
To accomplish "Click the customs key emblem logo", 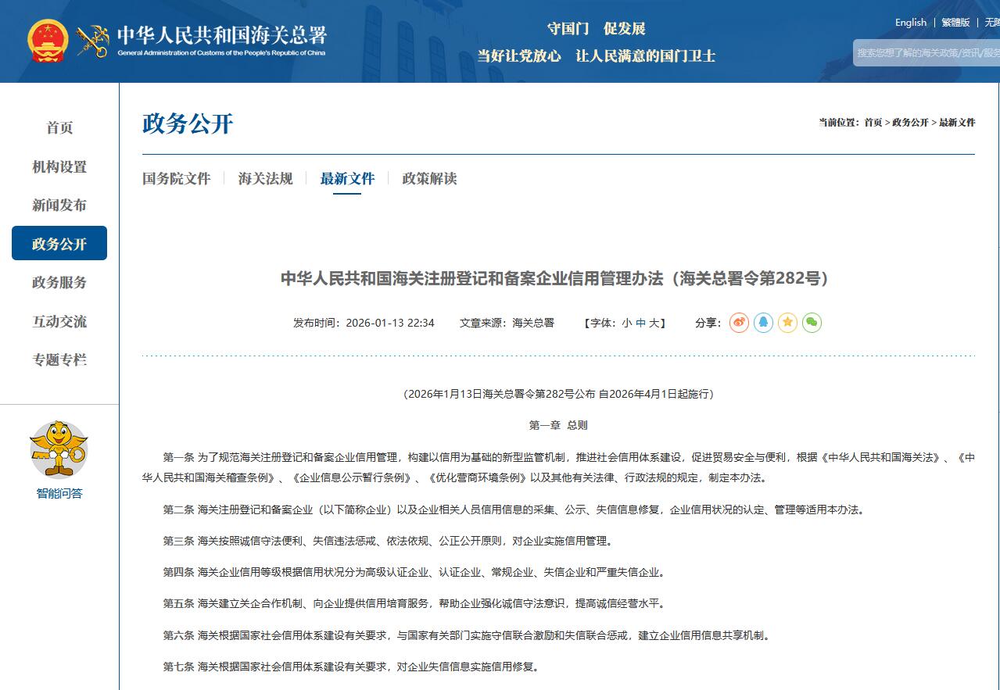I will 92,41.
